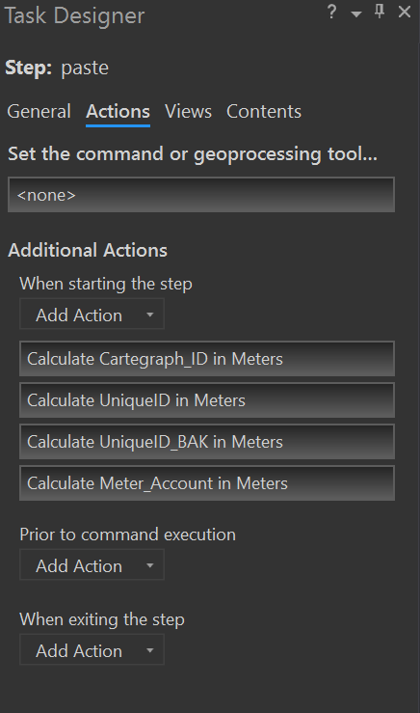Select the Actions tab
This screenshot has width=420, height=713.
[118, 111]
